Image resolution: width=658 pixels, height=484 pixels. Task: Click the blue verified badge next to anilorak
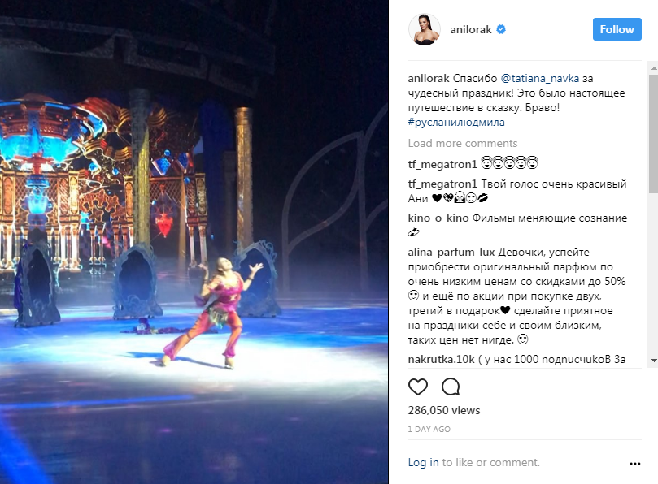click(x=501, y=29)
